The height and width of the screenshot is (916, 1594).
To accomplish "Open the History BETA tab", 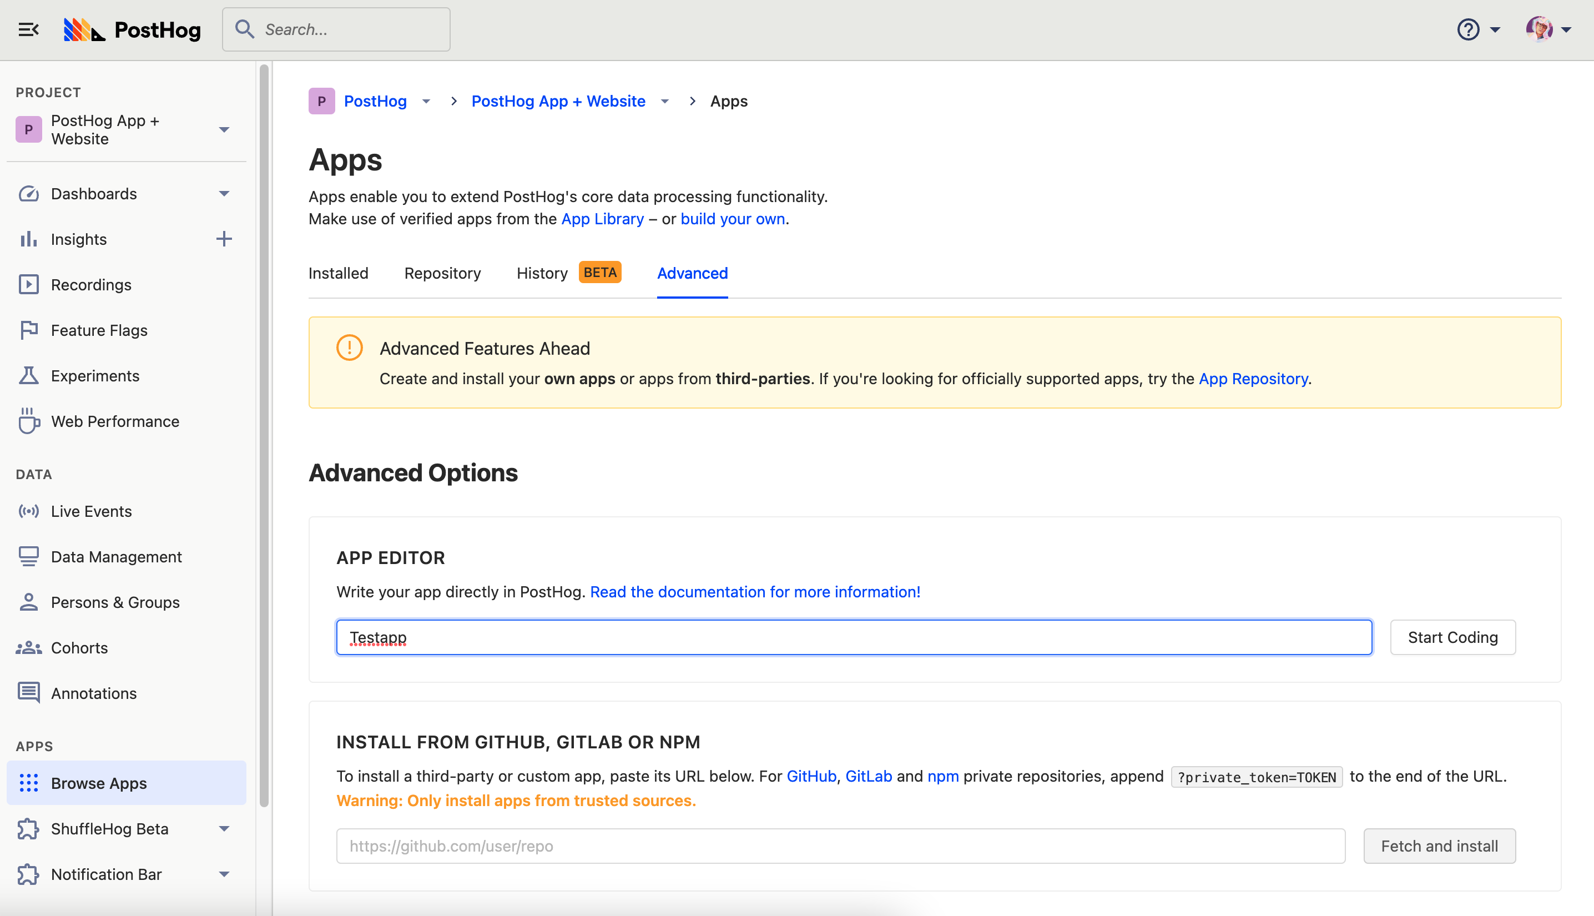I will click(541, 273).
